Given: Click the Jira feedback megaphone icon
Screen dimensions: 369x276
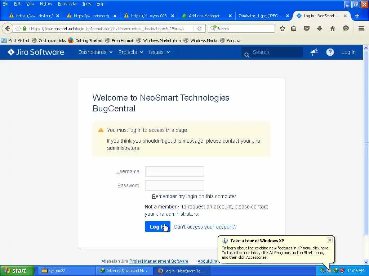Looking at the screenshot, I should [x=314, y=52].
